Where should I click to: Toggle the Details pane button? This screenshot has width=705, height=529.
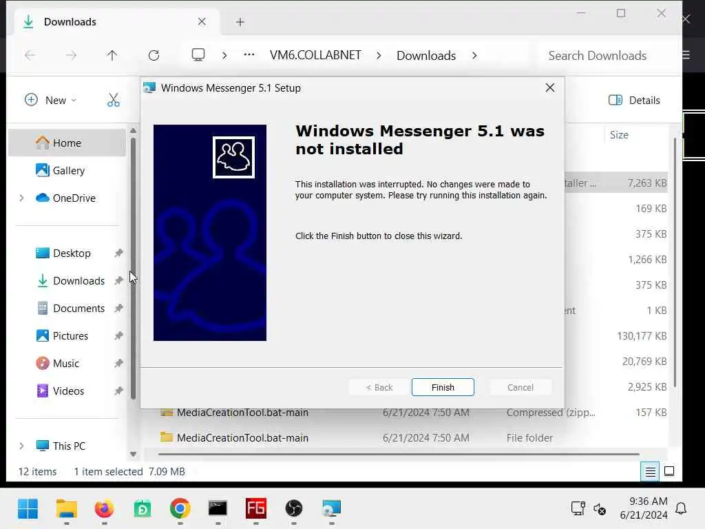pyautogui.click(x=634, y=100)
